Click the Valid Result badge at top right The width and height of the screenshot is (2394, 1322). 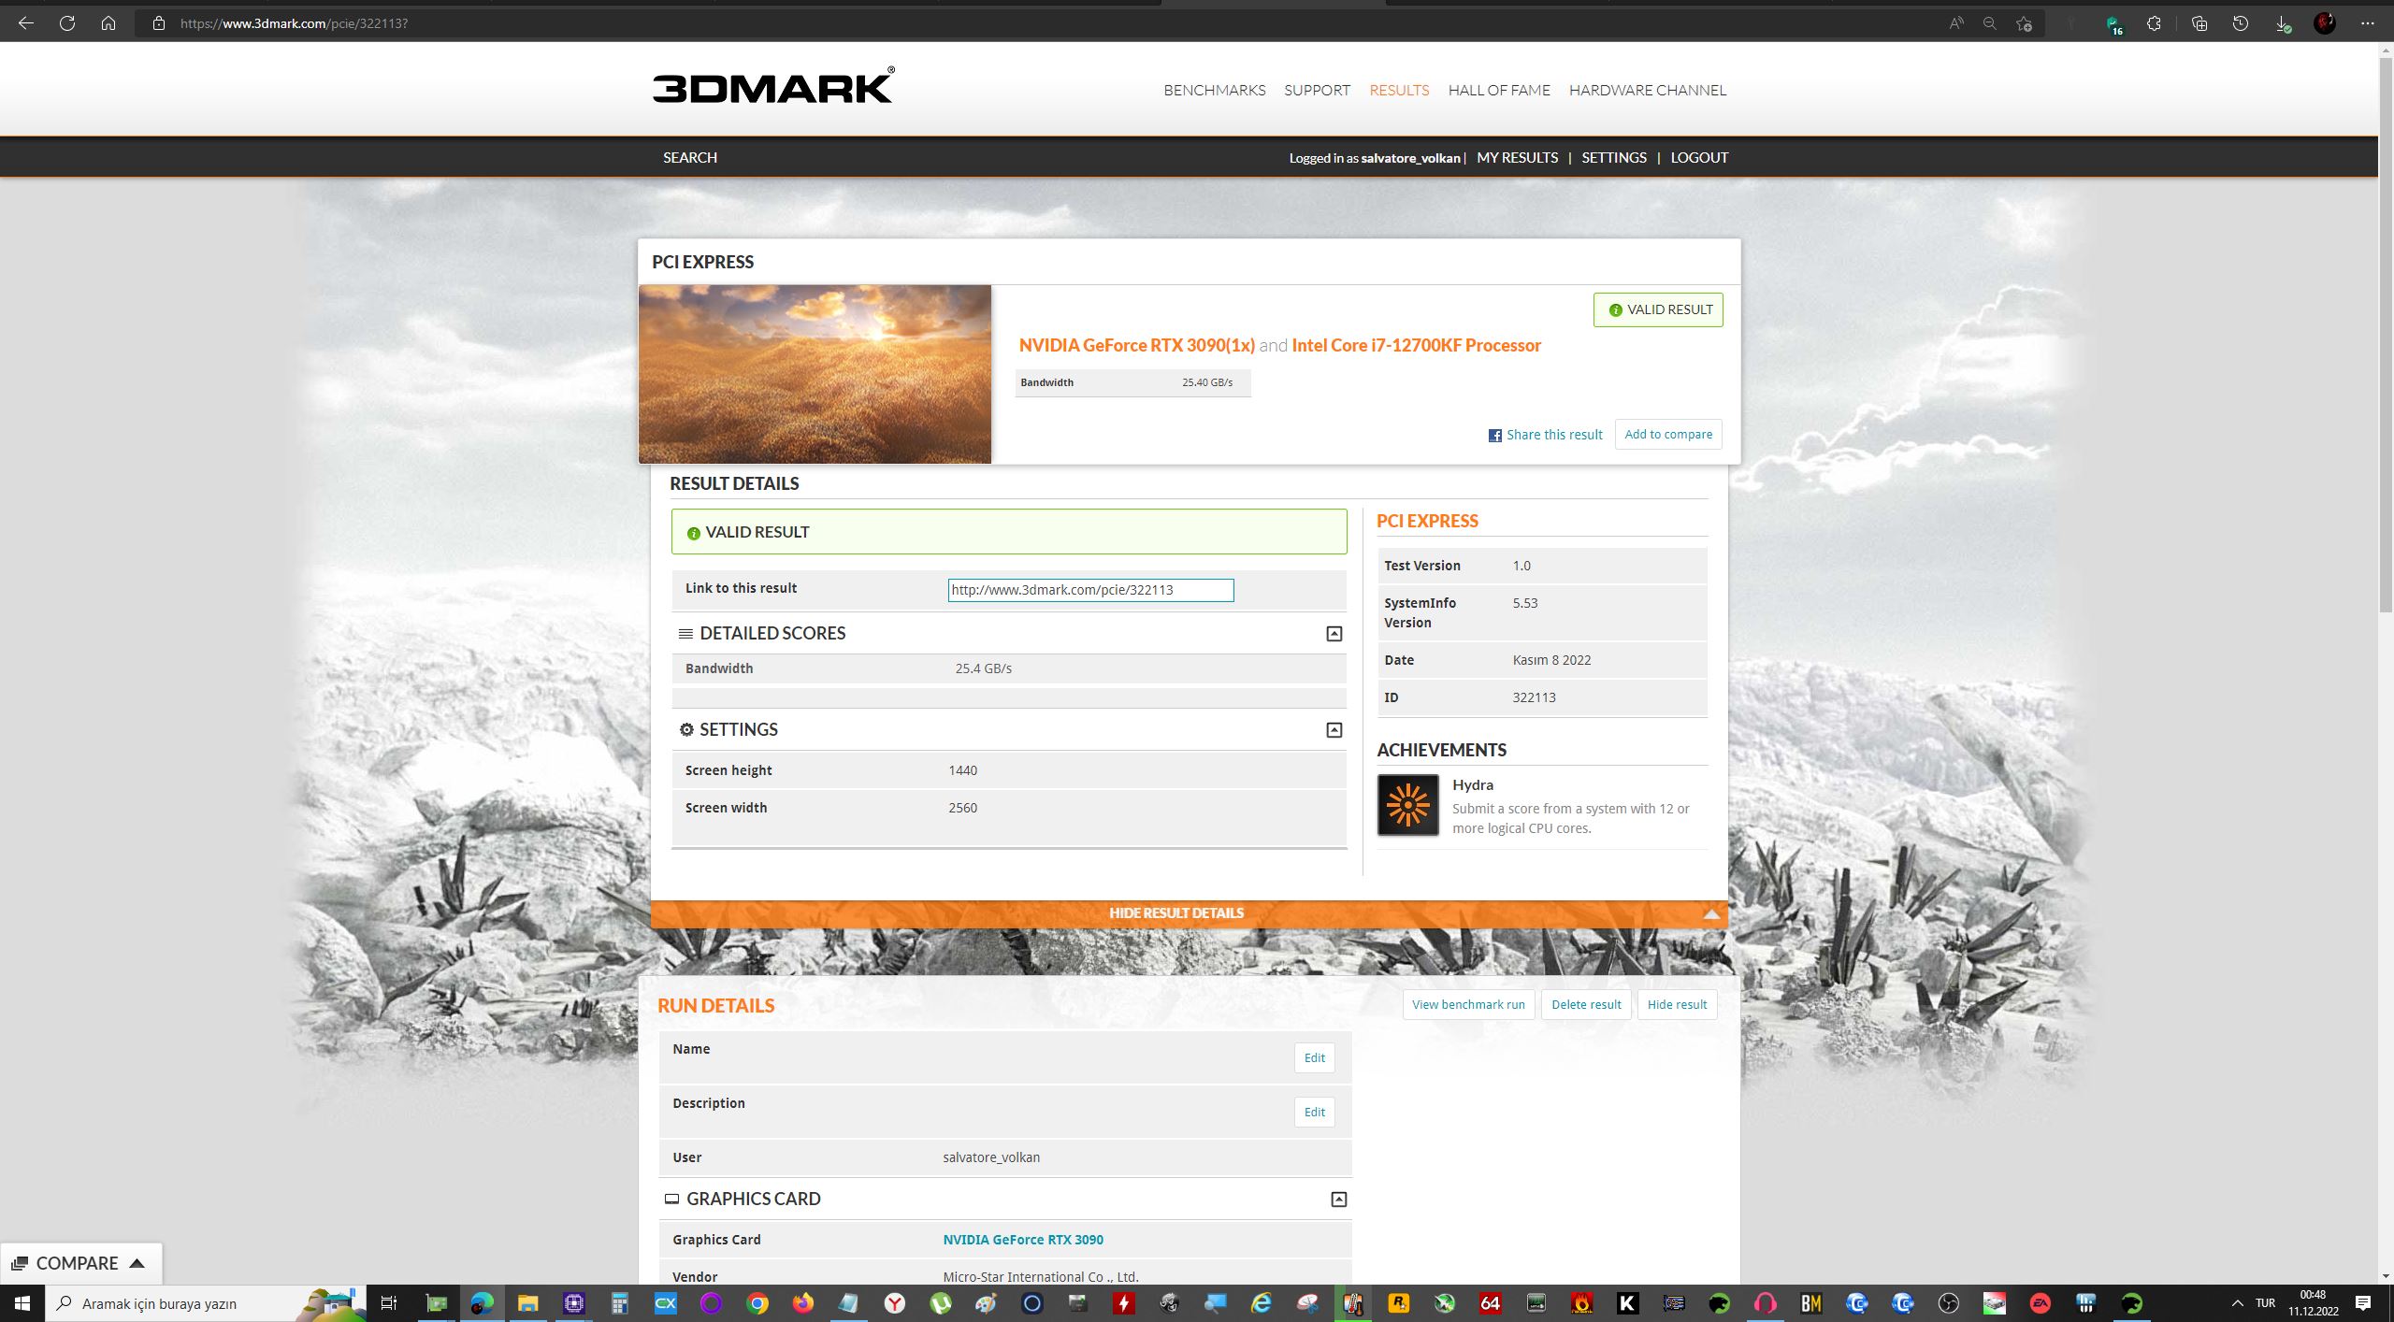1658,310
